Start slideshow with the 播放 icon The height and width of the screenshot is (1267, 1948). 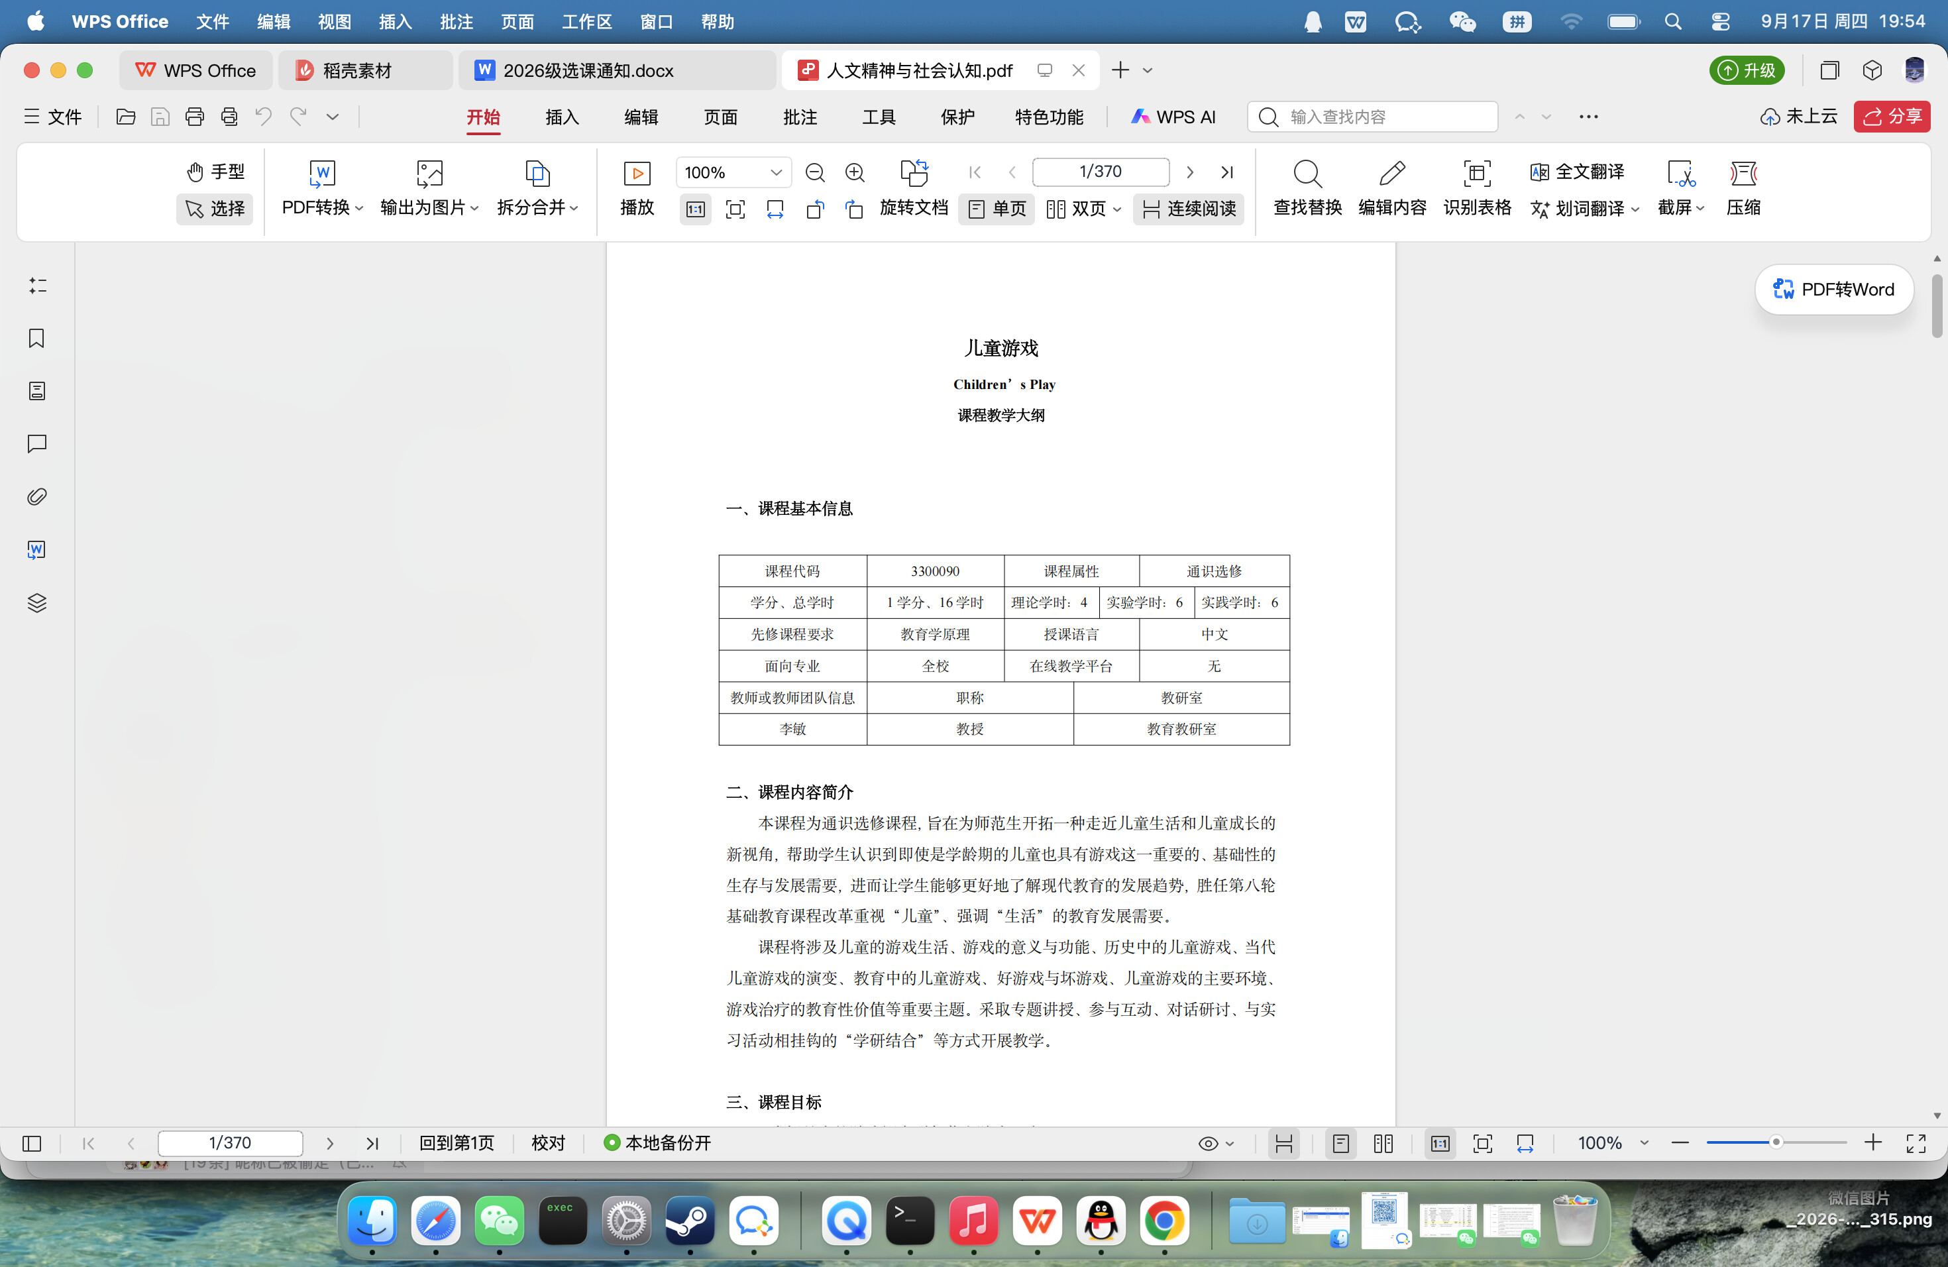tap(637, 174)
